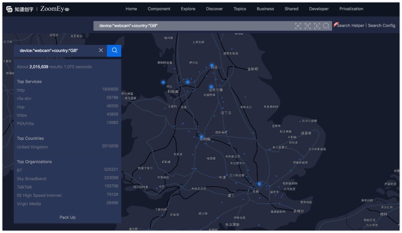
Task: Click the 525221 count beside BT
Action: point(111,169)
